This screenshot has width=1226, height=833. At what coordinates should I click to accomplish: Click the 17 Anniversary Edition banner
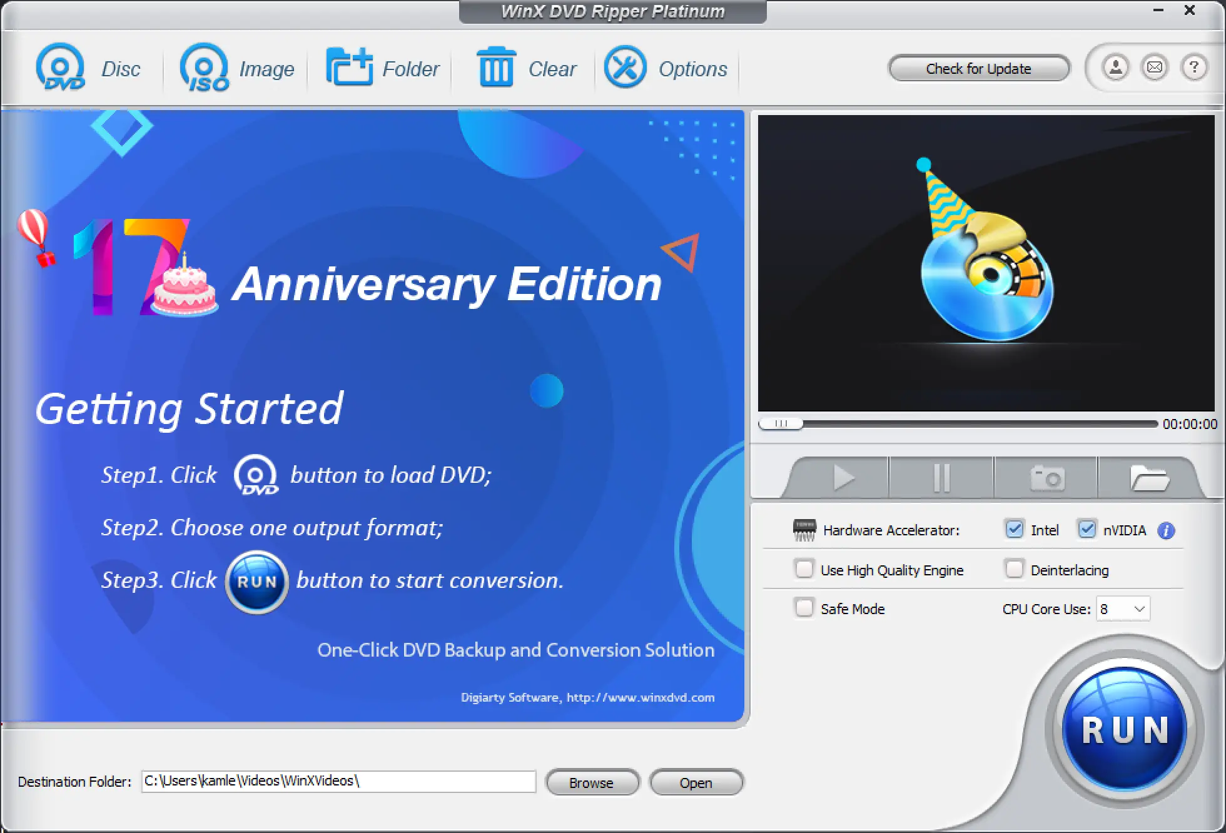click(x=368, y=270)
